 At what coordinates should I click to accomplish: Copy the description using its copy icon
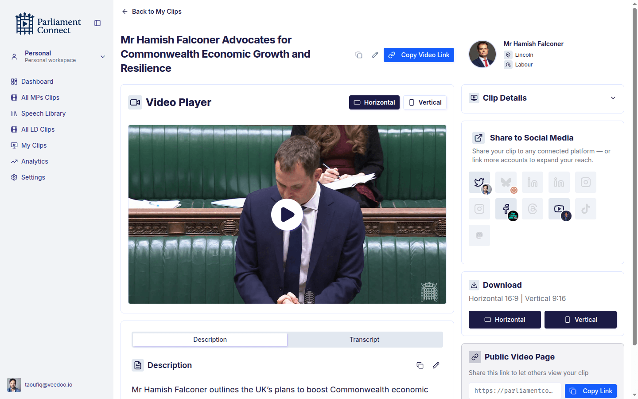click(420, 365)
